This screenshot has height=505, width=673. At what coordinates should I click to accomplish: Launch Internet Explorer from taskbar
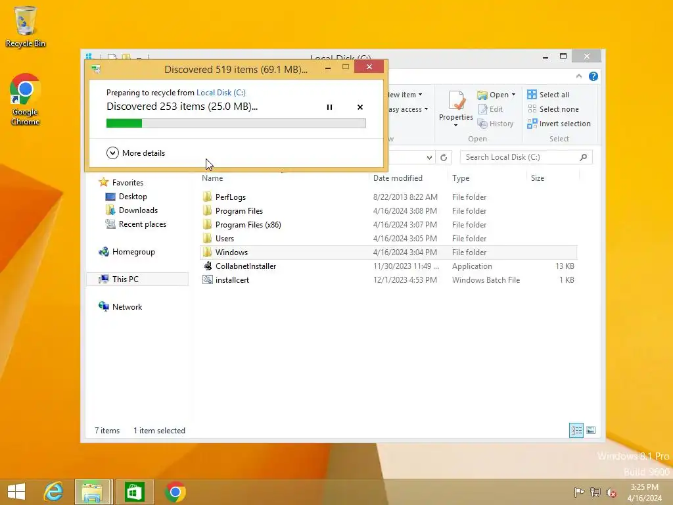click(54, 492)
